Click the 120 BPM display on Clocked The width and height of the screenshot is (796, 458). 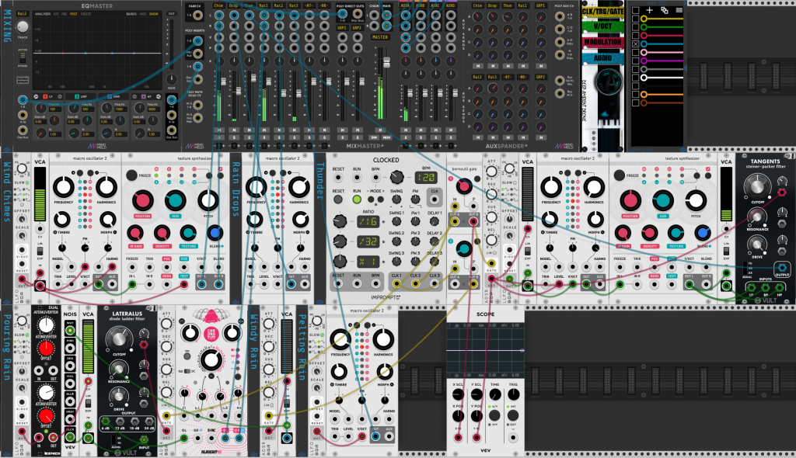pos(426,178)
